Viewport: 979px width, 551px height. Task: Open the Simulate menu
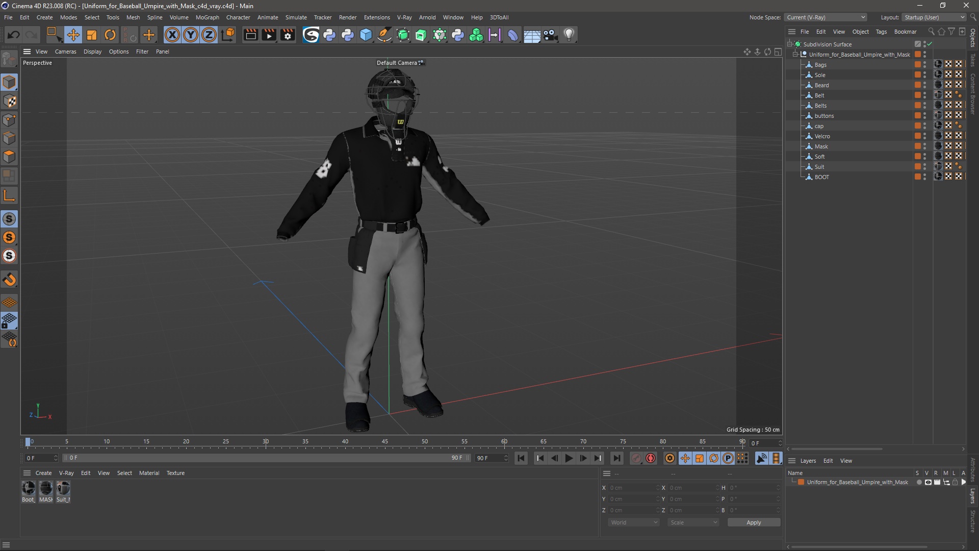point(296,17)
